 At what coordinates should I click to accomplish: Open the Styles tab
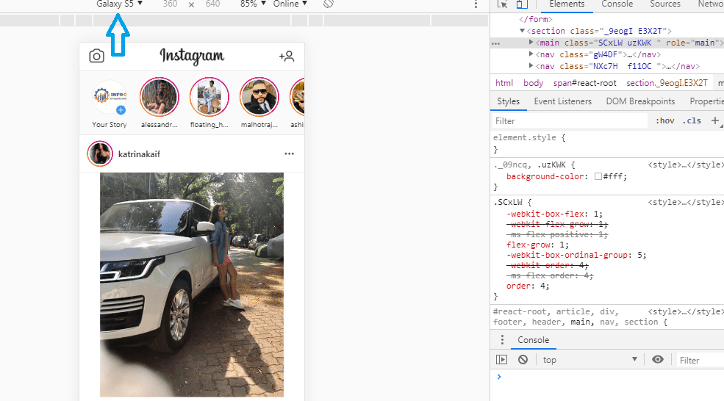509,101
